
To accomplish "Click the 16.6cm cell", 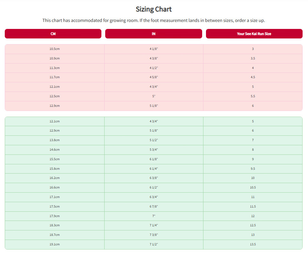I will tap(55, 188).
